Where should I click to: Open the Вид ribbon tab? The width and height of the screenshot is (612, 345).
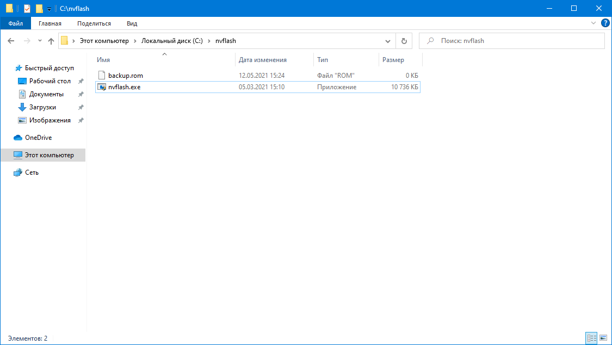(132, 23)
